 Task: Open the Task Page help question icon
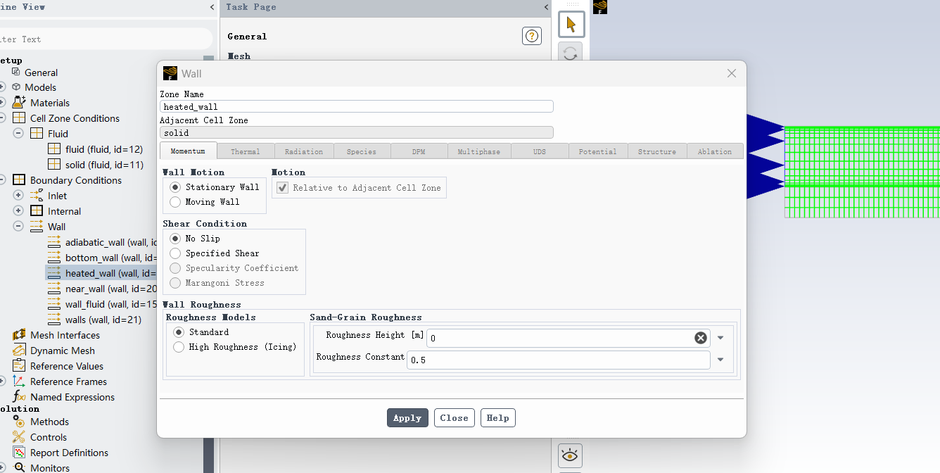pos(532,36)
